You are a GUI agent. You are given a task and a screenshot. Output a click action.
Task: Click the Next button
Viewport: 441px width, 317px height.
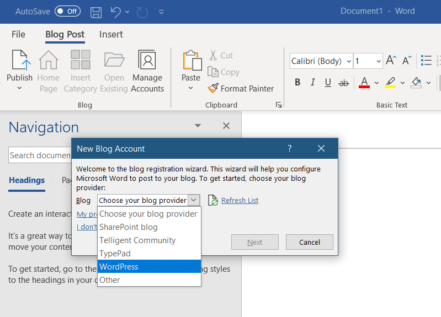point(255,242)
